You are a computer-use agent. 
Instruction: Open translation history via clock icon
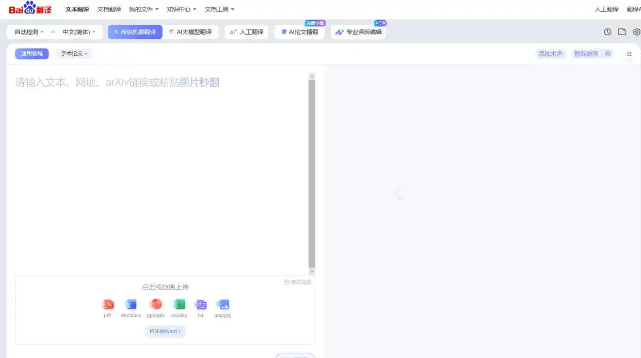(x=607, y=32)
